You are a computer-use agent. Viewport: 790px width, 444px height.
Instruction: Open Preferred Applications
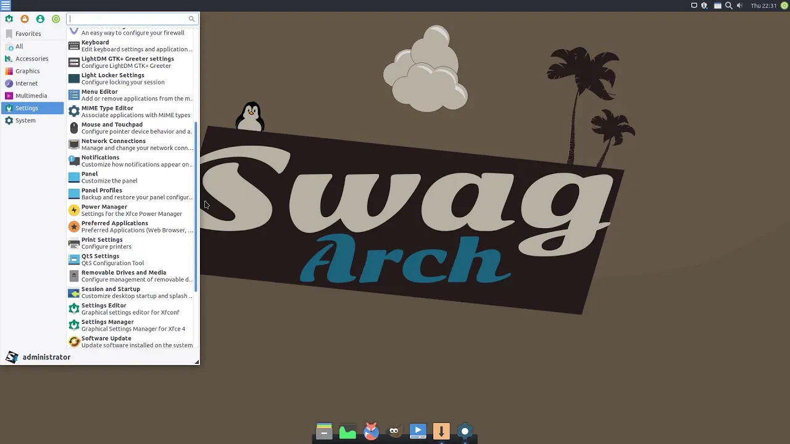click(x=130, y=227)
